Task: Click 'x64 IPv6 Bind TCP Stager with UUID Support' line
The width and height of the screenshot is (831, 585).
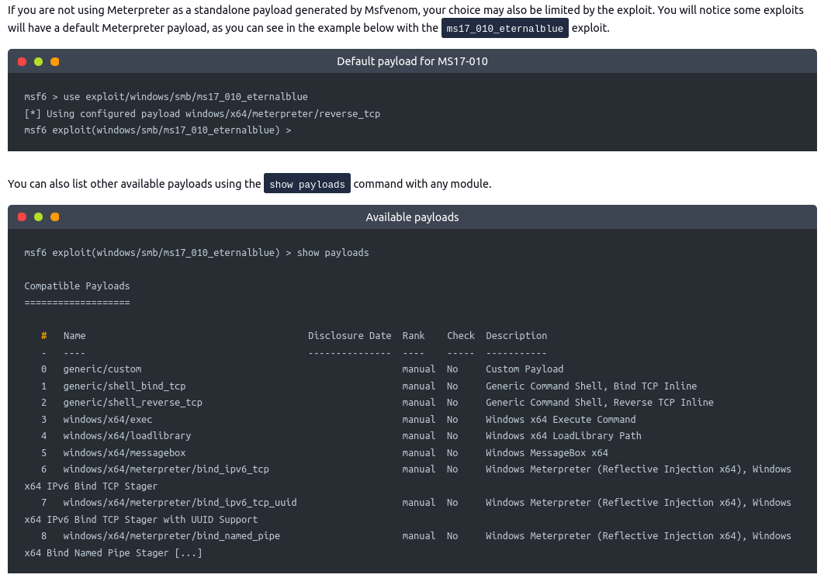Action: pyautogui.click(x=141, y=520)
